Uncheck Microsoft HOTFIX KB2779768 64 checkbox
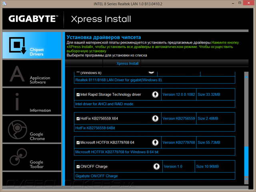 [78, 142]
